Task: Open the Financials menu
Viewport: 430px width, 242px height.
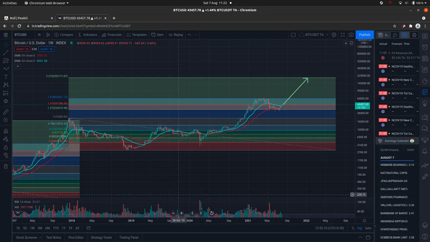Action: point(112,35)
